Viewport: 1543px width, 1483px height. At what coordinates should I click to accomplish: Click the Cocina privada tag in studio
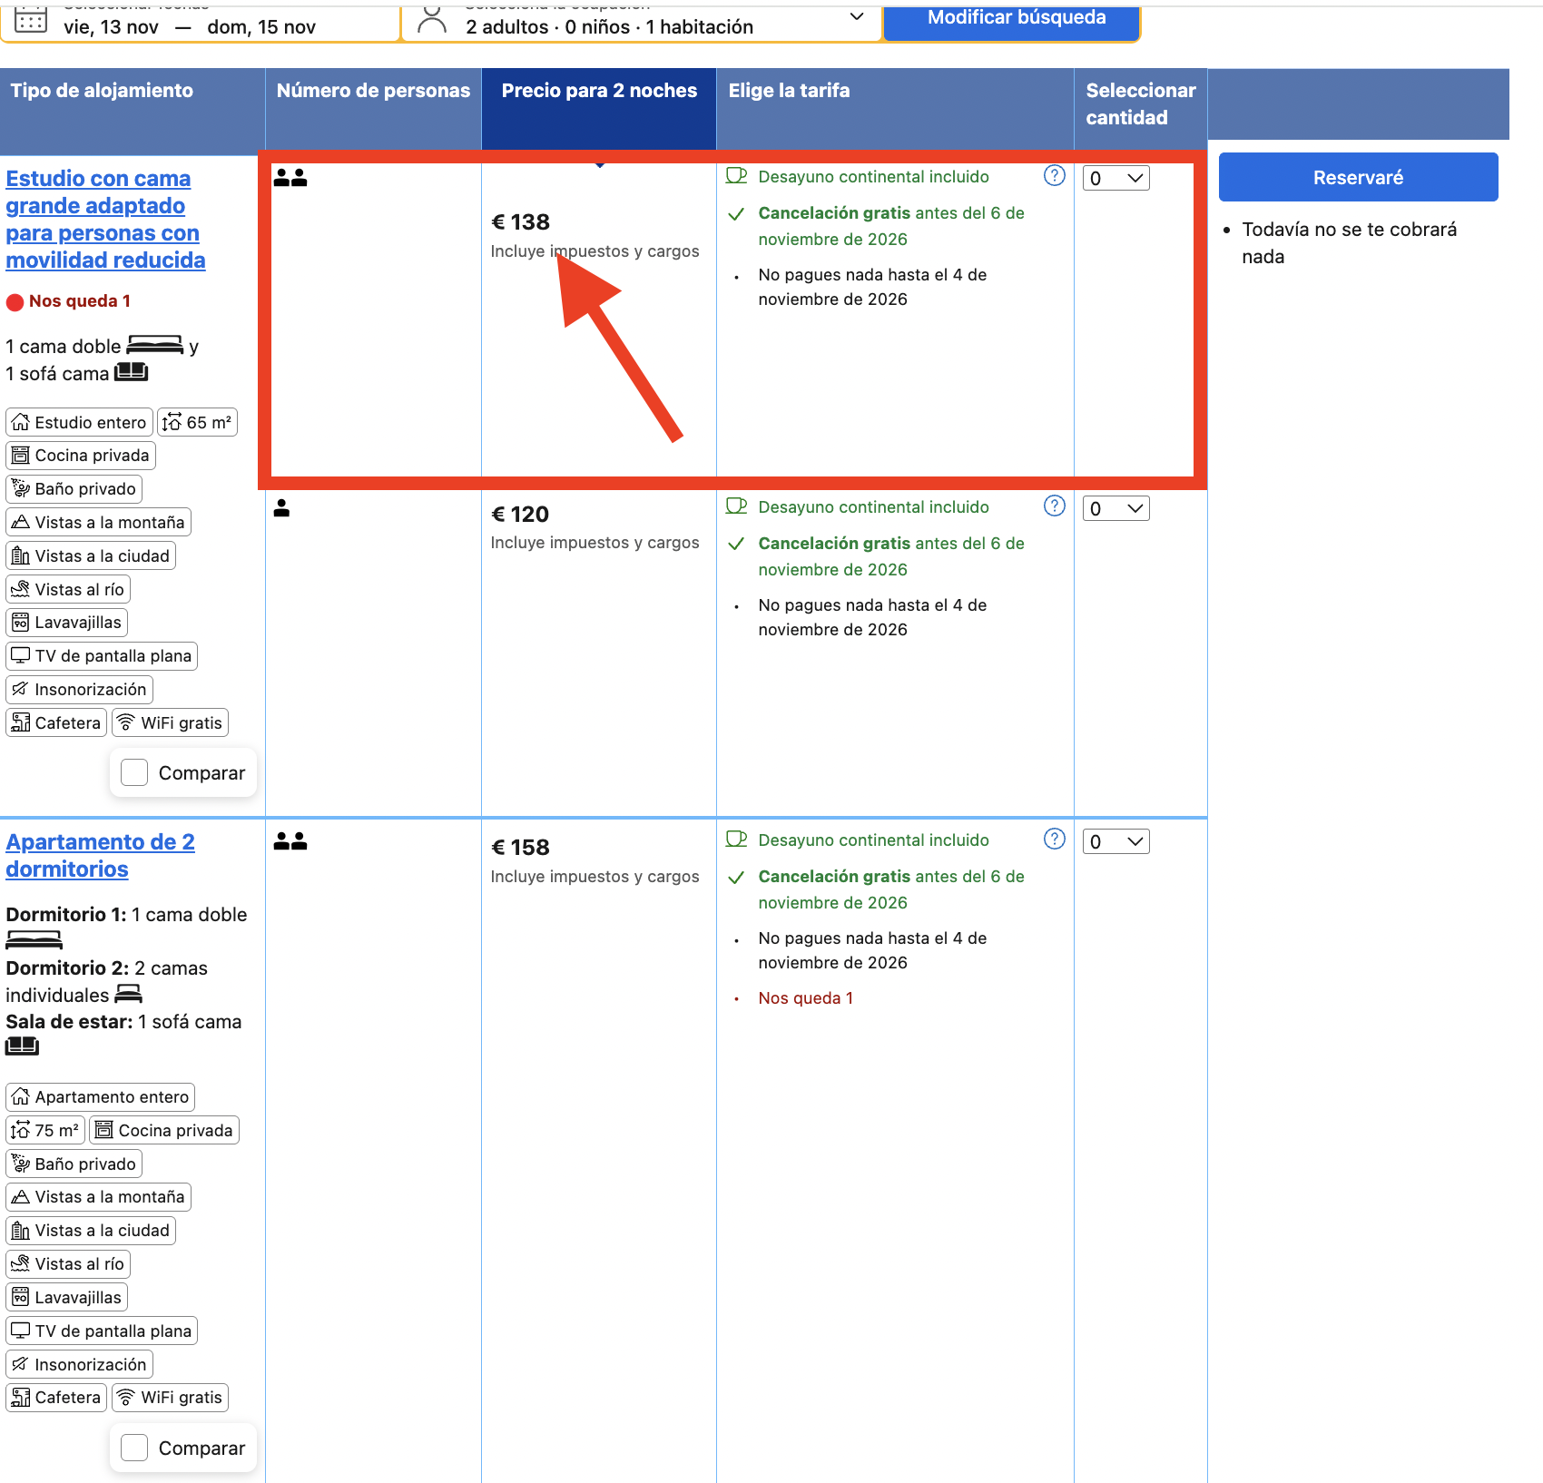(81, 456)
